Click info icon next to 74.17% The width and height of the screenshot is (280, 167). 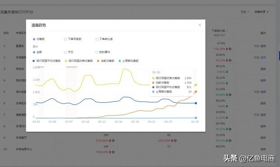(230, 60)
